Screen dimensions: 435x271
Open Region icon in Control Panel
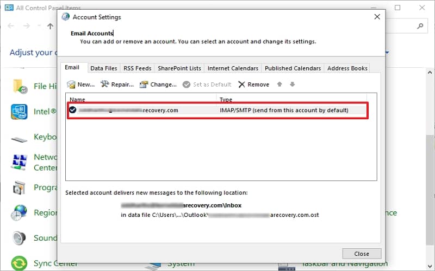click(x=19, y=212)
